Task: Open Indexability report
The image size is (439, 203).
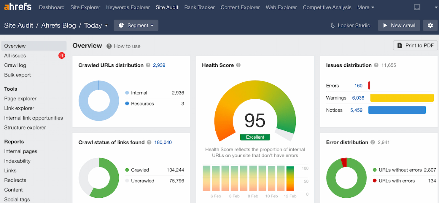Action: (17, 161)
